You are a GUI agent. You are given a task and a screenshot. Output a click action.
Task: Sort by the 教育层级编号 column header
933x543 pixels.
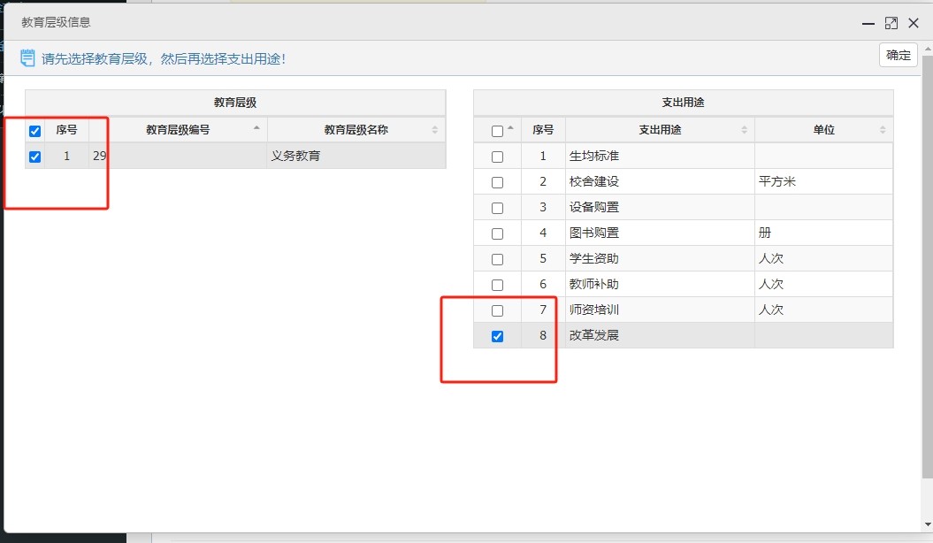(x=178, y=130)
